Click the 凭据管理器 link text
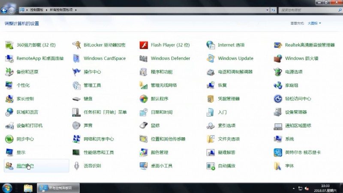343x193 pixels. coord(229,99)
